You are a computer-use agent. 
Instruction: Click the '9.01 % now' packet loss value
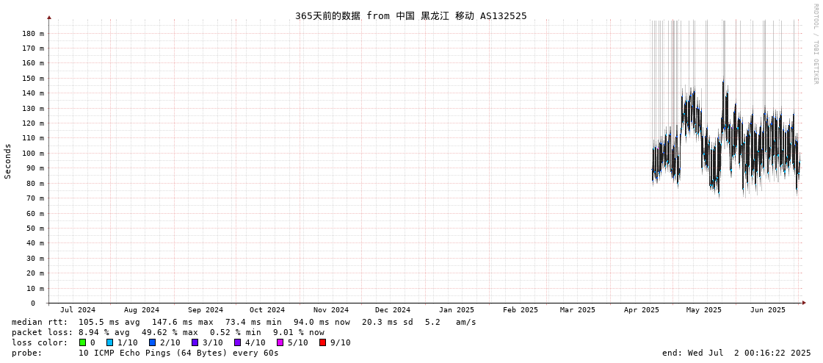[299, 332]
